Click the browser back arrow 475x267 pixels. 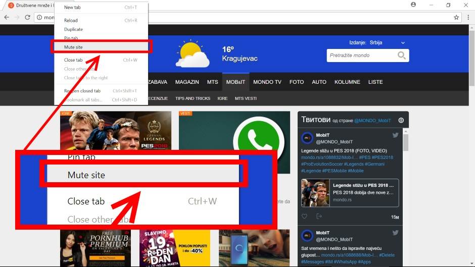coord(6,17)
